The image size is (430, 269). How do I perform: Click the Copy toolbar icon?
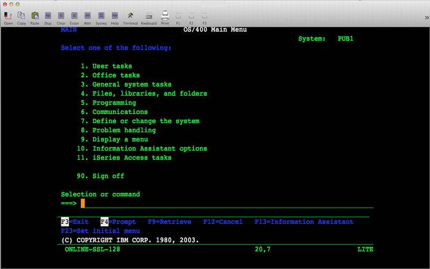(21, 18)
